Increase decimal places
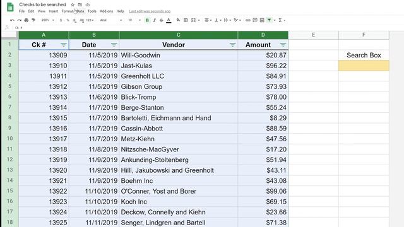Image resolution: width=404 pixels, height=227 pixels. pos(81,20)
